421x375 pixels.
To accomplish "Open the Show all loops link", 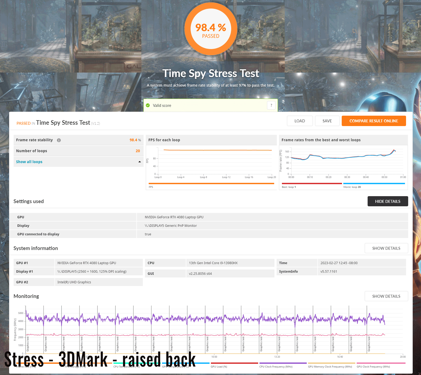I will 29,162.
